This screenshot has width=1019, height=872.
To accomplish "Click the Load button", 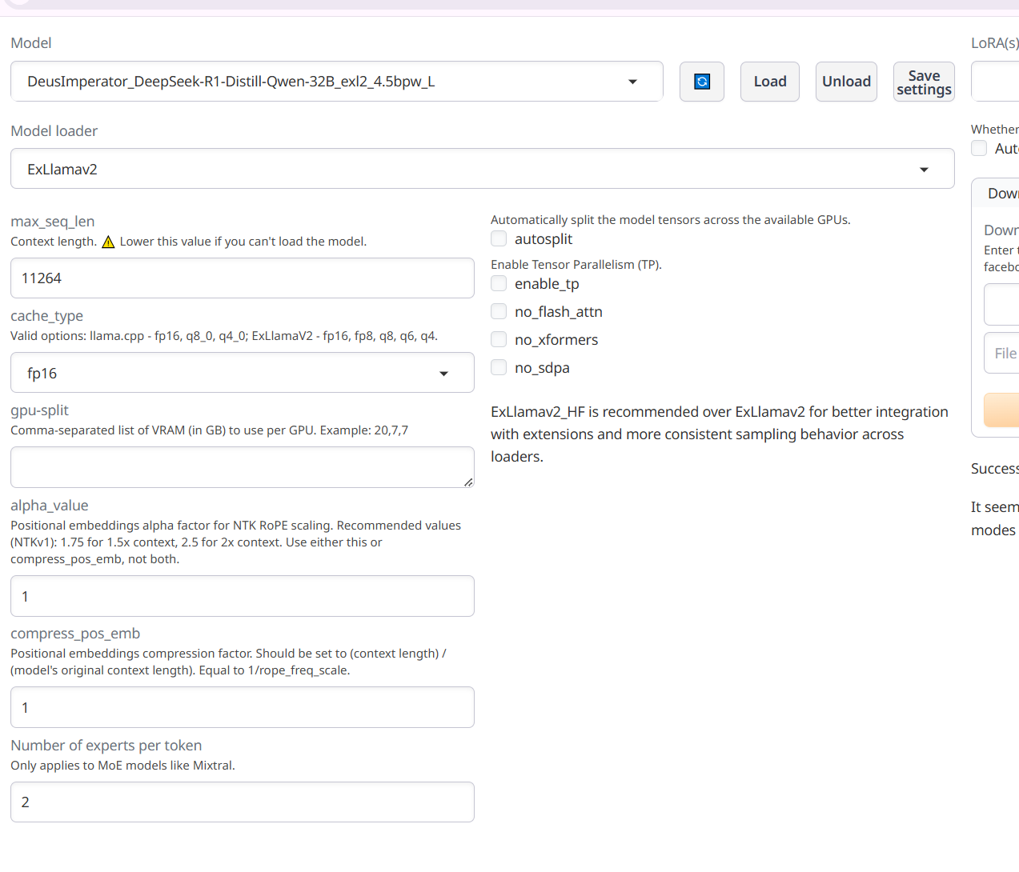I will (x=770, y=82).
